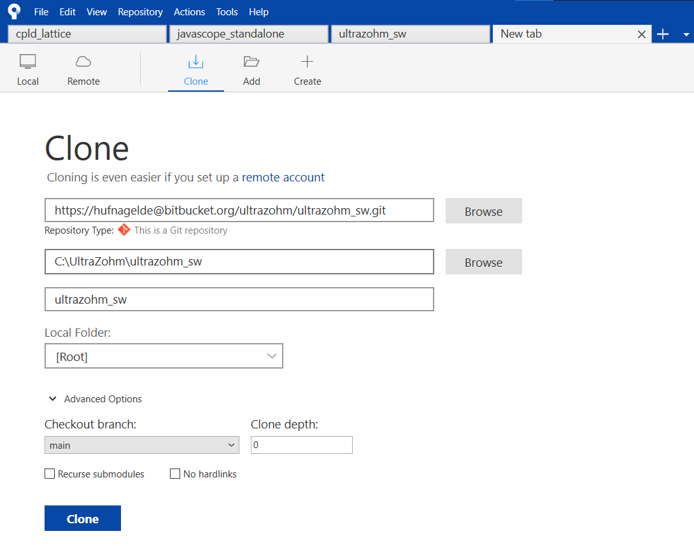This screenshot has width=694, height=557.
Task: Switch to the Local repositories view
Action: (x=28, y=69)
